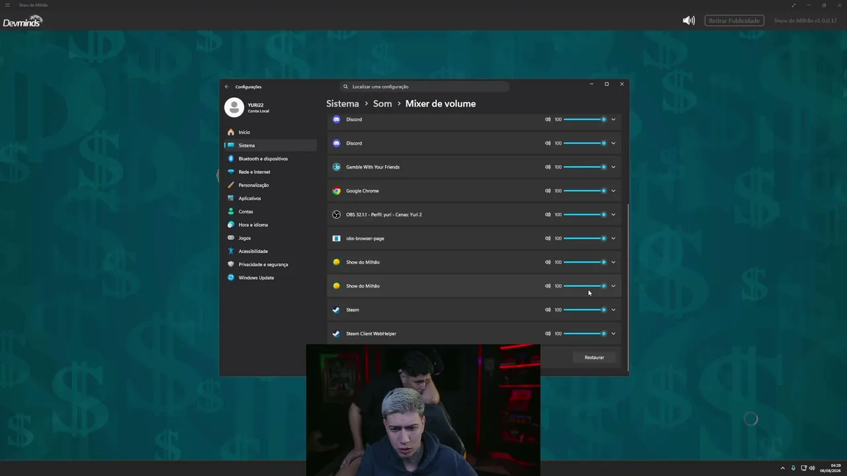The height and width of the screenshot is (476, 847).
Task: Mute the OBS 32.1.1 audio
Action: pos(547,215)
